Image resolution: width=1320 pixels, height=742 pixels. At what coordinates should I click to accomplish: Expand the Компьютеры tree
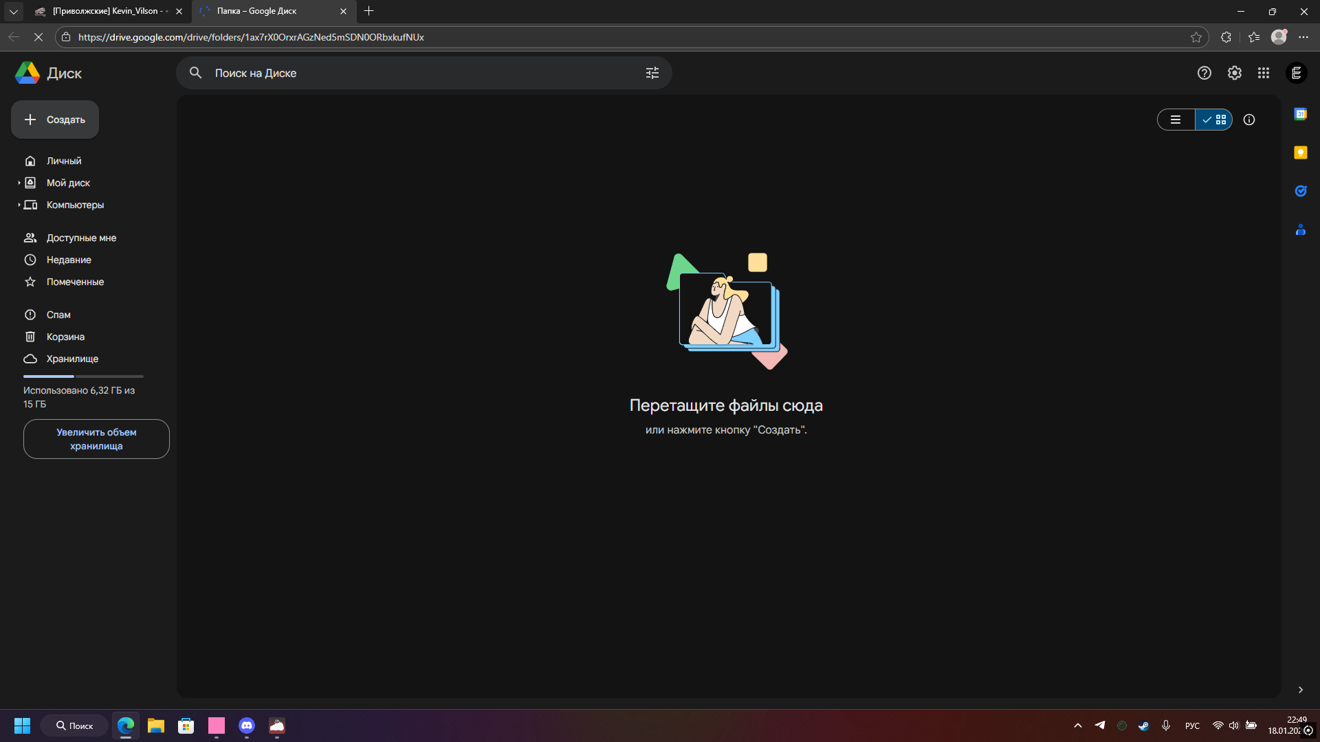pyautogui.click(x=19, y=205)
